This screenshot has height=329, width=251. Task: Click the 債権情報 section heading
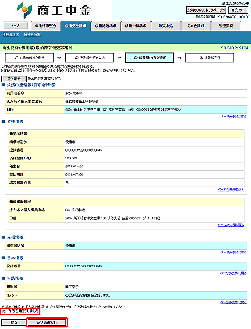click(15, 122)
